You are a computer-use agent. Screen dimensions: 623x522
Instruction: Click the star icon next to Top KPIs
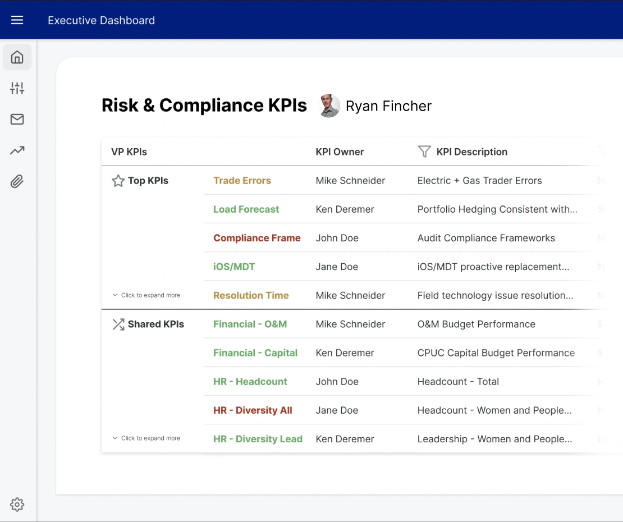pos(118,181)
